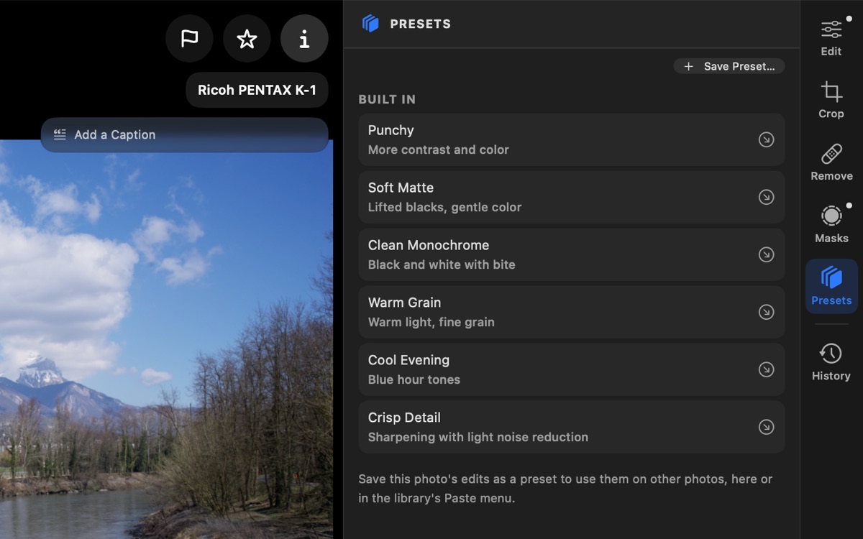Select the Clean Monochrome preset name
Viewport: 863px width, 539px height.
tap(429, 245)
